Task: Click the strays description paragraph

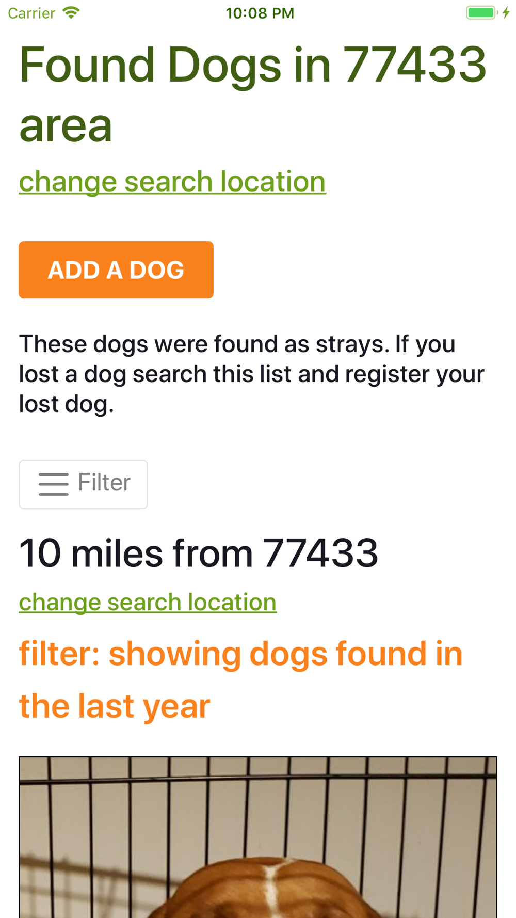Action: 252,374
